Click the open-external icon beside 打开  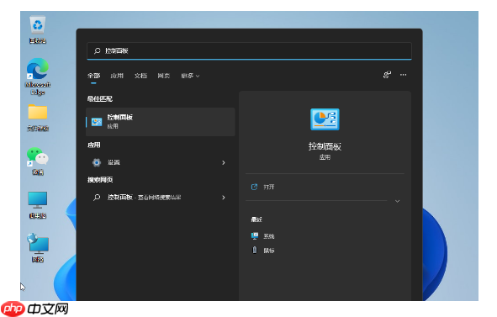click(254, 187)
